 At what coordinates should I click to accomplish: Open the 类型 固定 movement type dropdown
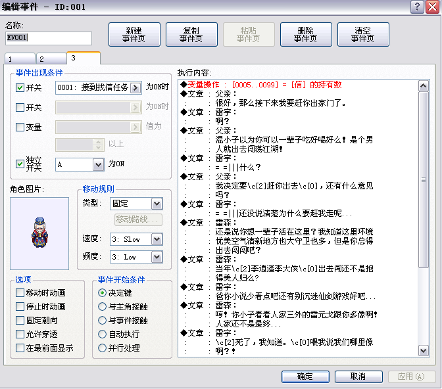157,204
